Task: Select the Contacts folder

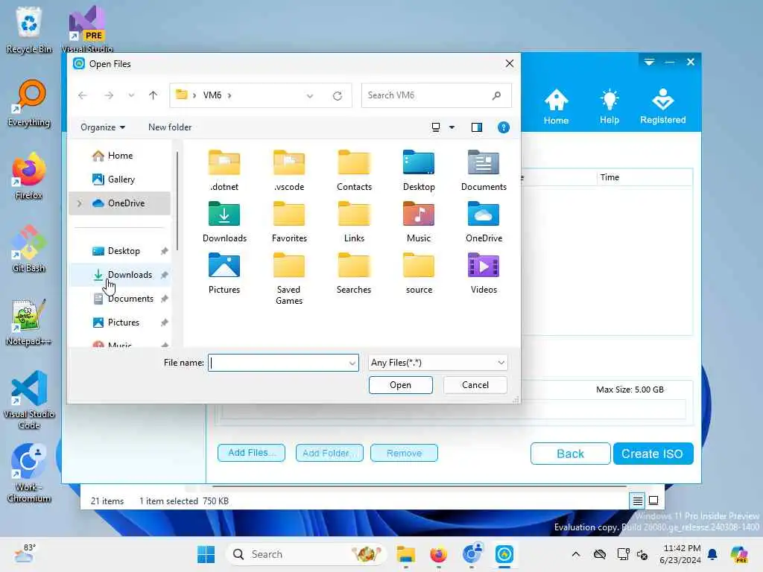Action: (x=354, y=171)
